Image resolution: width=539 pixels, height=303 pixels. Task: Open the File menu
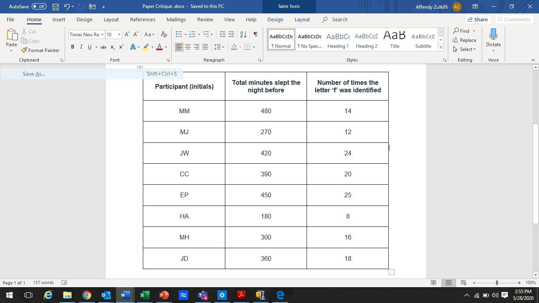10,19
